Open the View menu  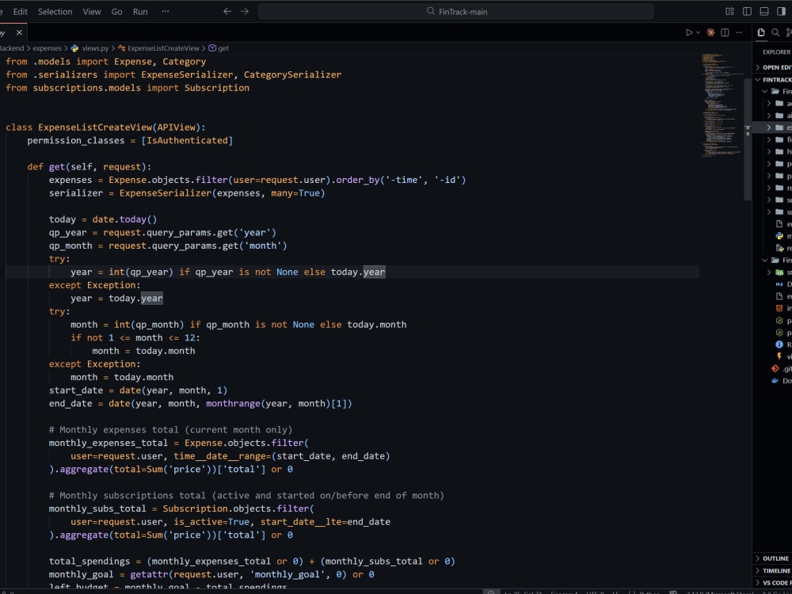pos(92,11)
